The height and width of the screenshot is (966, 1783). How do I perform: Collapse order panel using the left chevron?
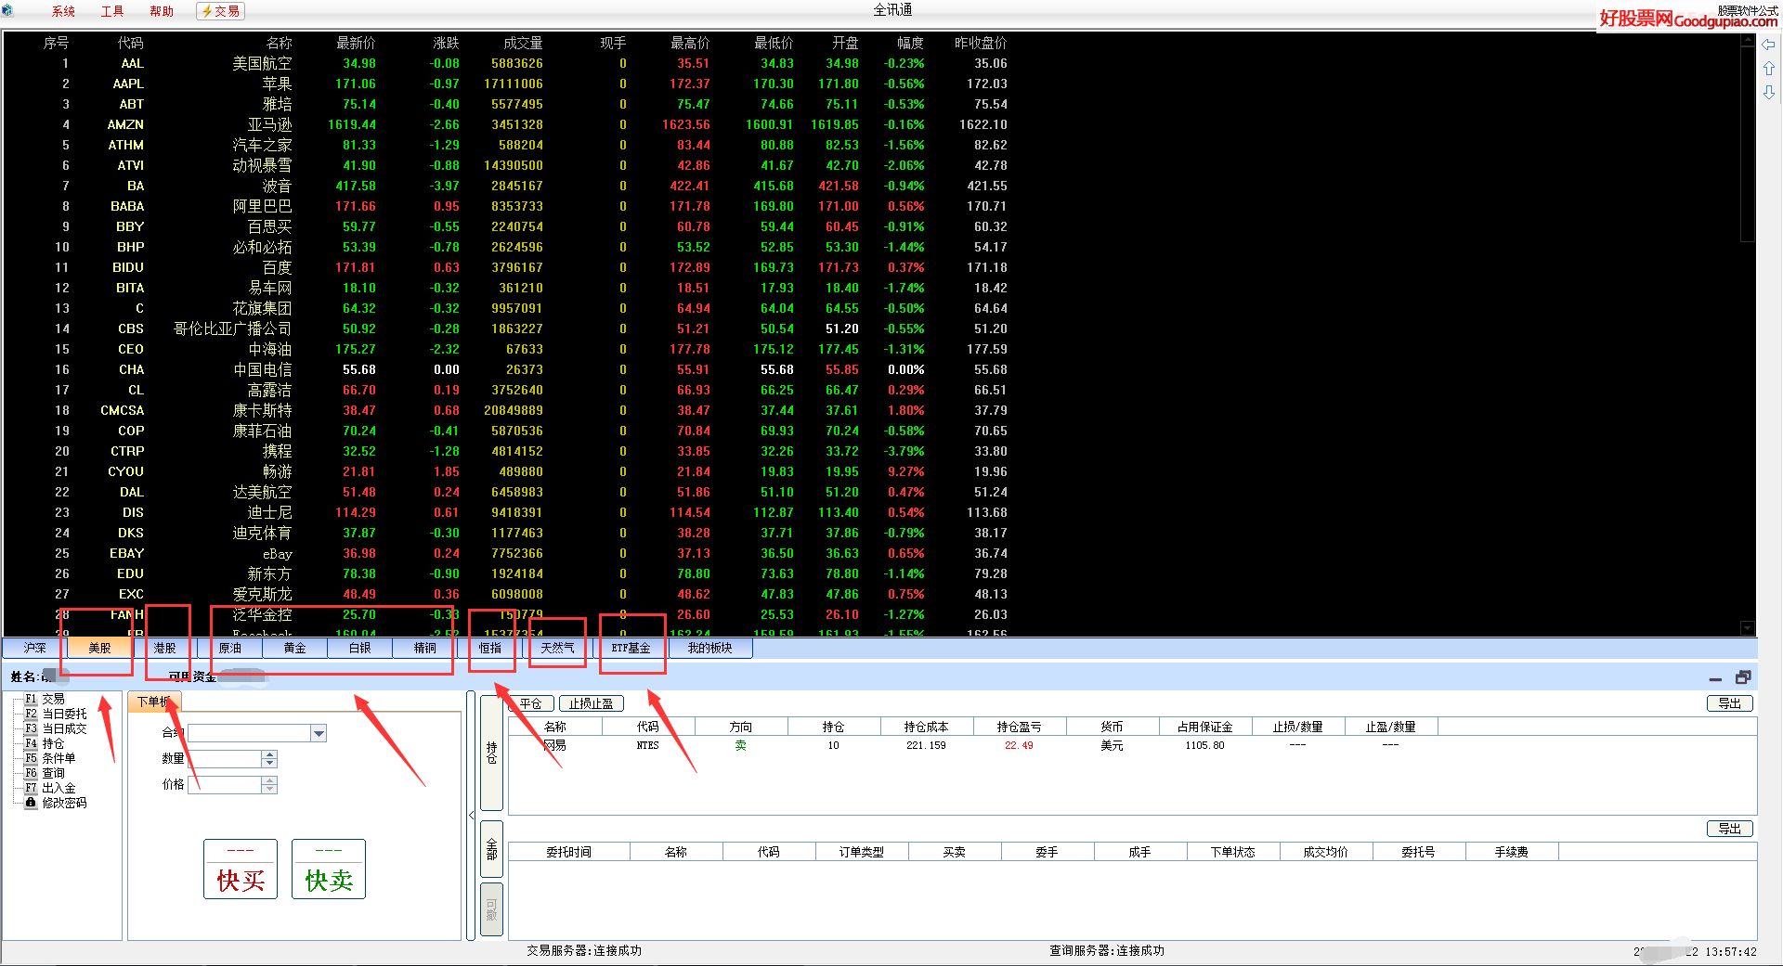[472, 816]
